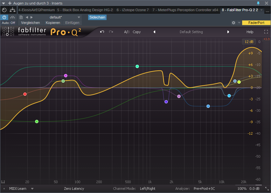Click Einfügen button

(x=72, y=23)
